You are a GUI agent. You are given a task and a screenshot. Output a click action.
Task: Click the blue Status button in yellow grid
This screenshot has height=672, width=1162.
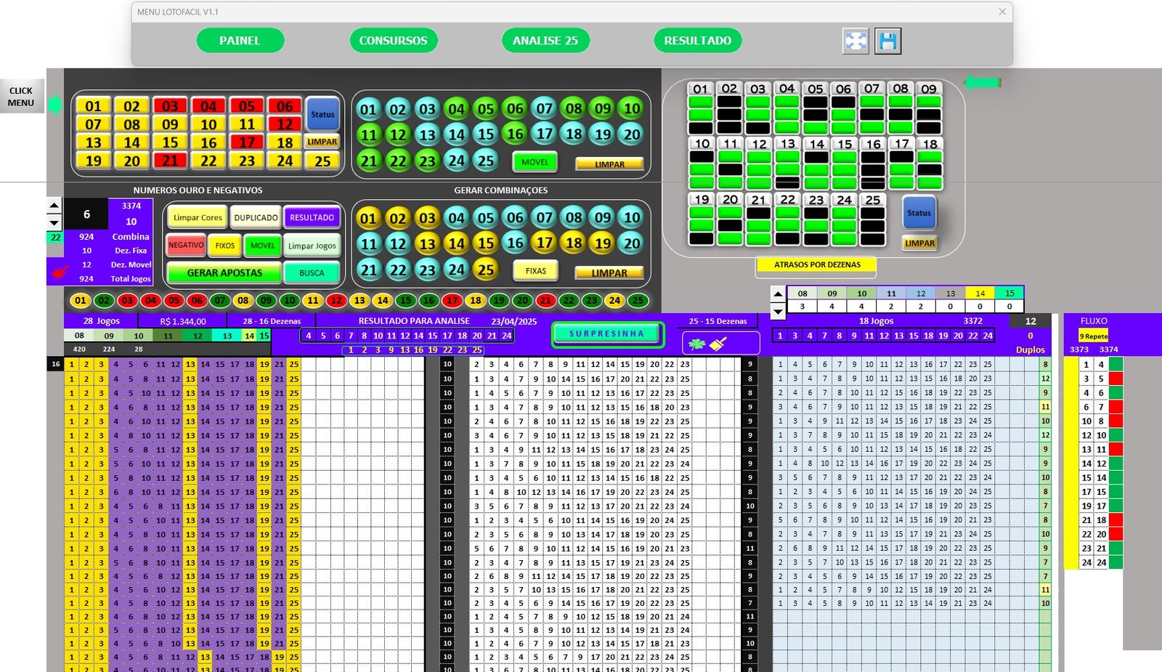(x=322, y=114)
